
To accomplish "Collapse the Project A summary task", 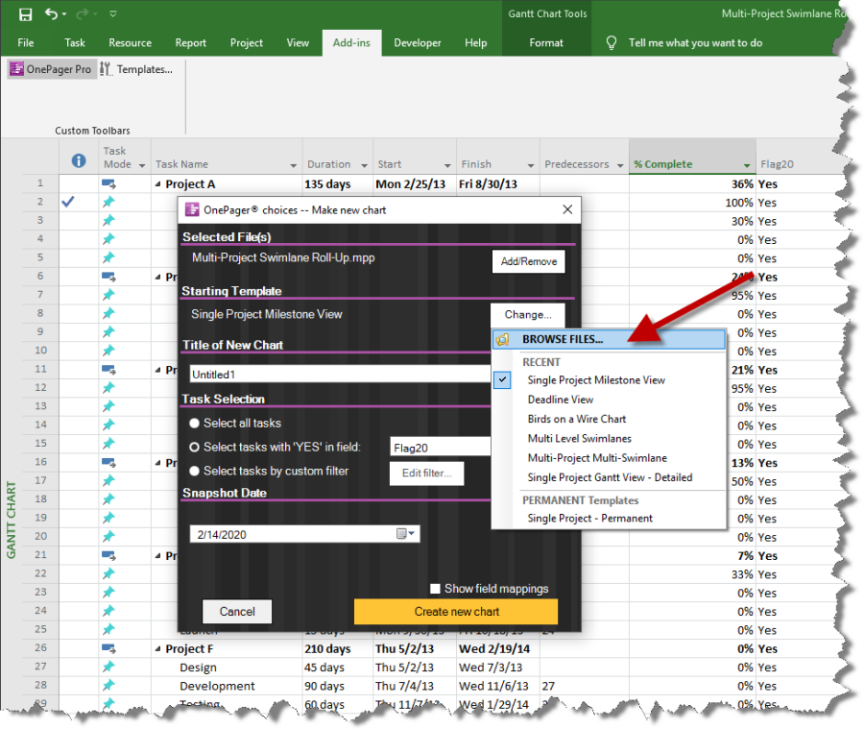I will pos(158,183).
